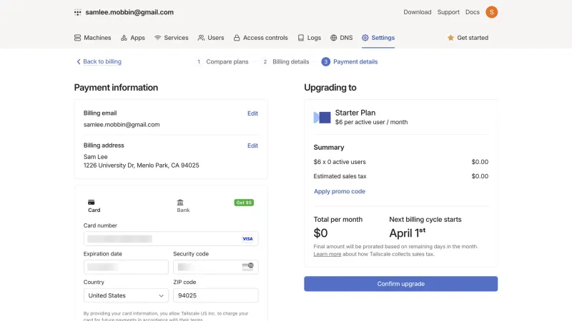Click the Logs book icon
572x321 pixels.
301,38
